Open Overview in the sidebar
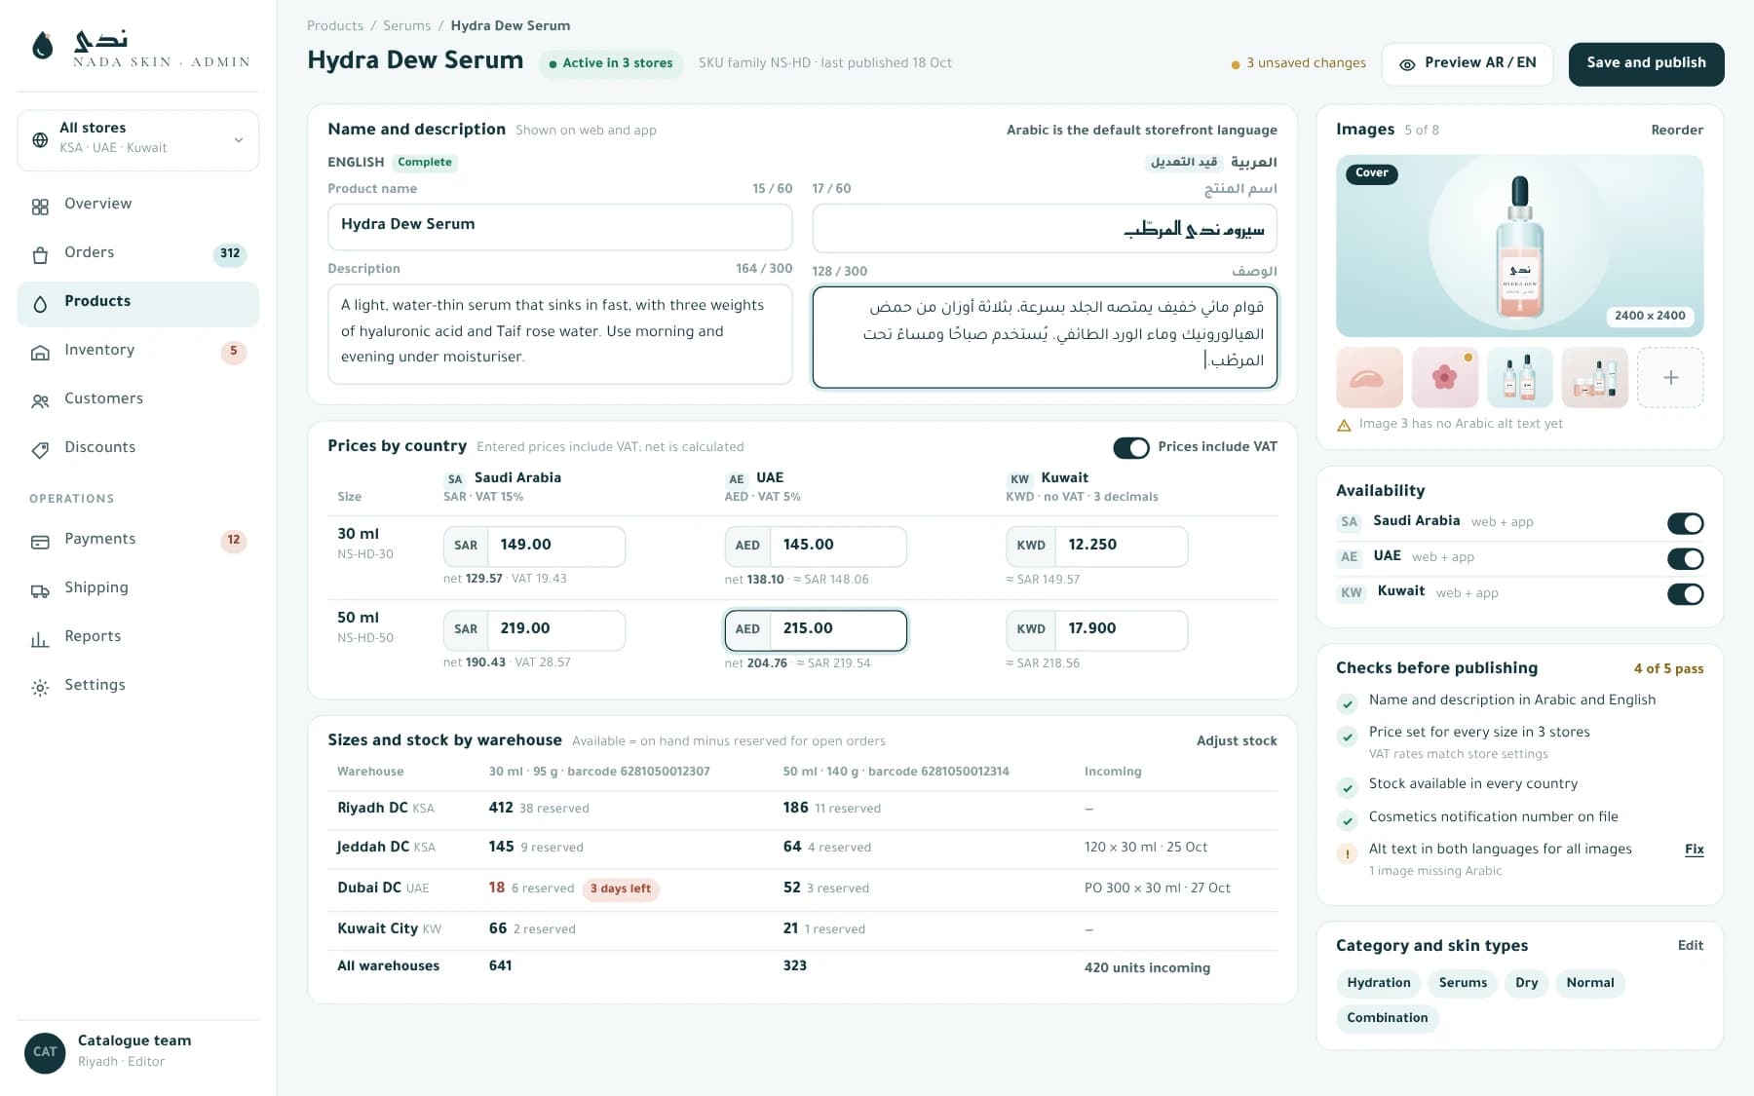 coord(138,205)
